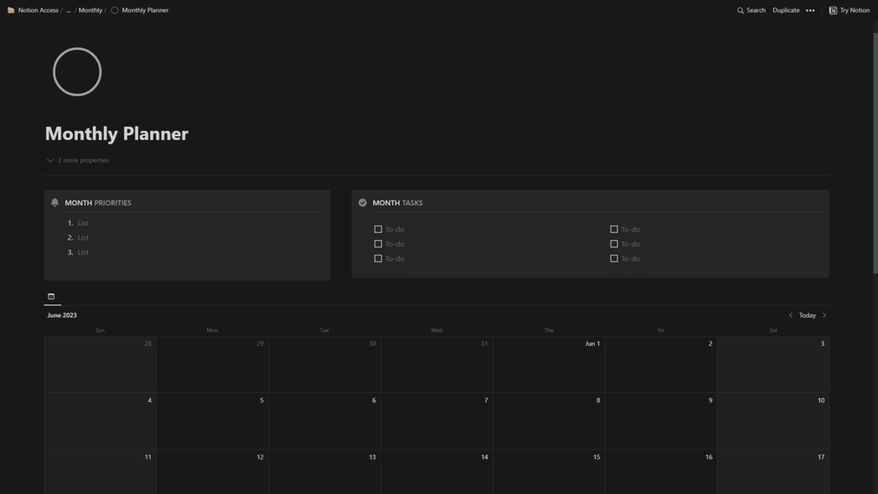Image resolution: width=878 pixels, height=494 pixels.
Task: Select the Jun 1 calendar day
Action: pos(549,365)
